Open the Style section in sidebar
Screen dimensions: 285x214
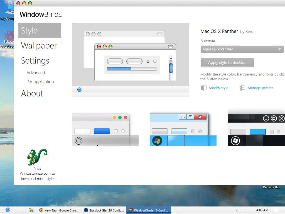(40, 31)
